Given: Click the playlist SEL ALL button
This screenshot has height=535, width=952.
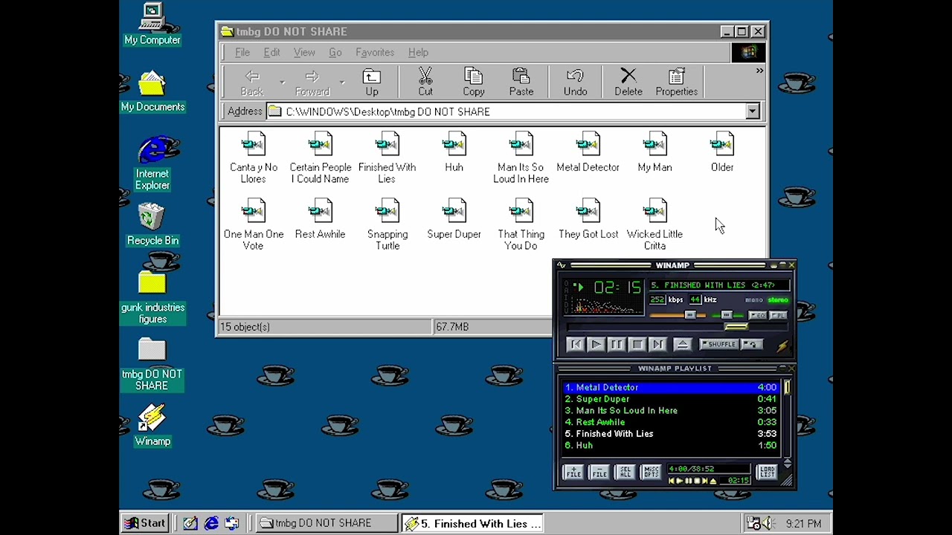Looking at the screenshot, I should pos(625,472).
